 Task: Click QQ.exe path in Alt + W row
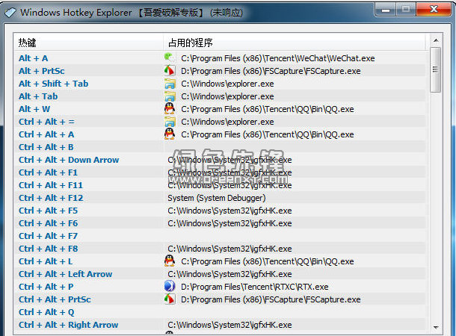pos(268,109)
